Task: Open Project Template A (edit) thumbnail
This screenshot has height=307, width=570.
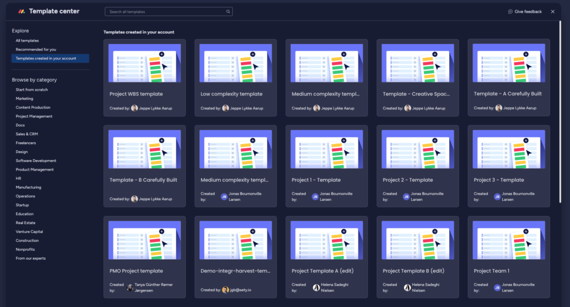Action: (x=327, y=240)
